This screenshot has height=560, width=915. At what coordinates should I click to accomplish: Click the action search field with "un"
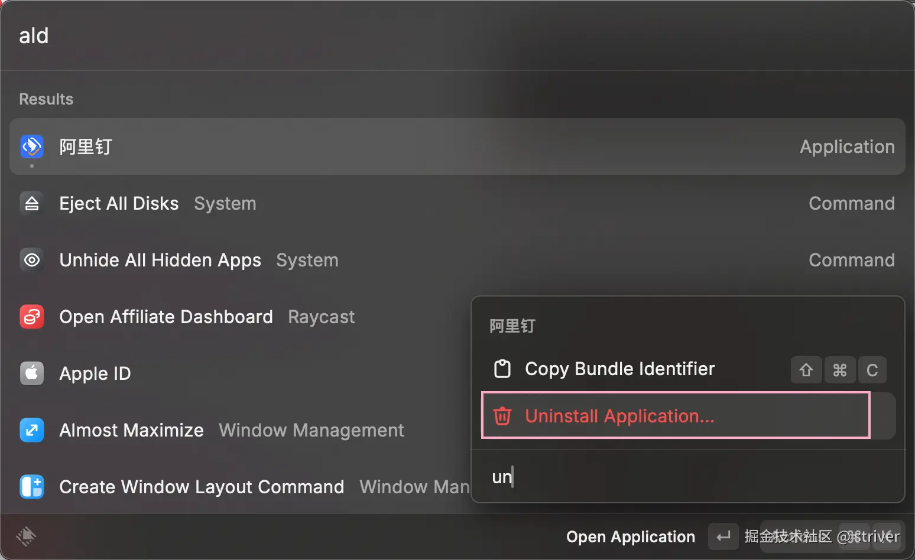pos(686,477)
